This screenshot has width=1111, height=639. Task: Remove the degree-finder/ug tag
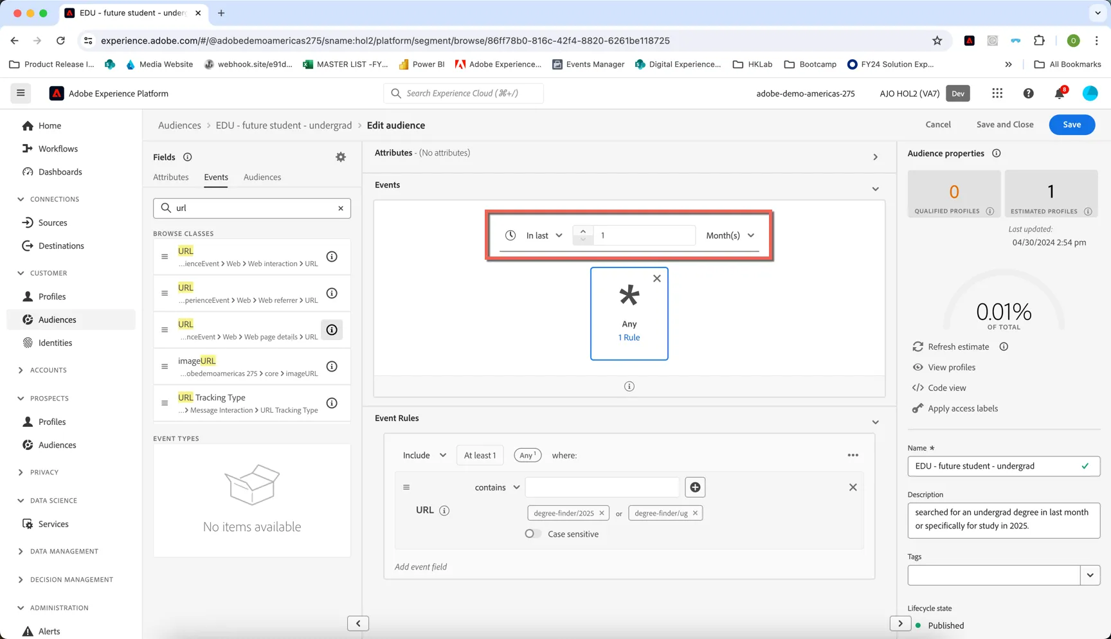(695, 513)
